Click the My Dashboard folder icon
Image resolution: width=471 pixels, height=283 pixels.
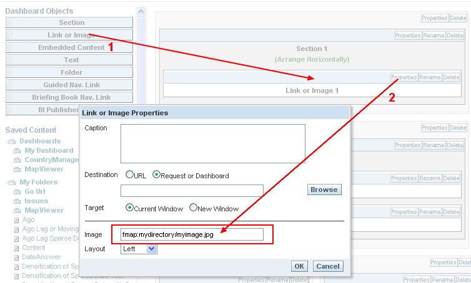[x=17, y=151]
